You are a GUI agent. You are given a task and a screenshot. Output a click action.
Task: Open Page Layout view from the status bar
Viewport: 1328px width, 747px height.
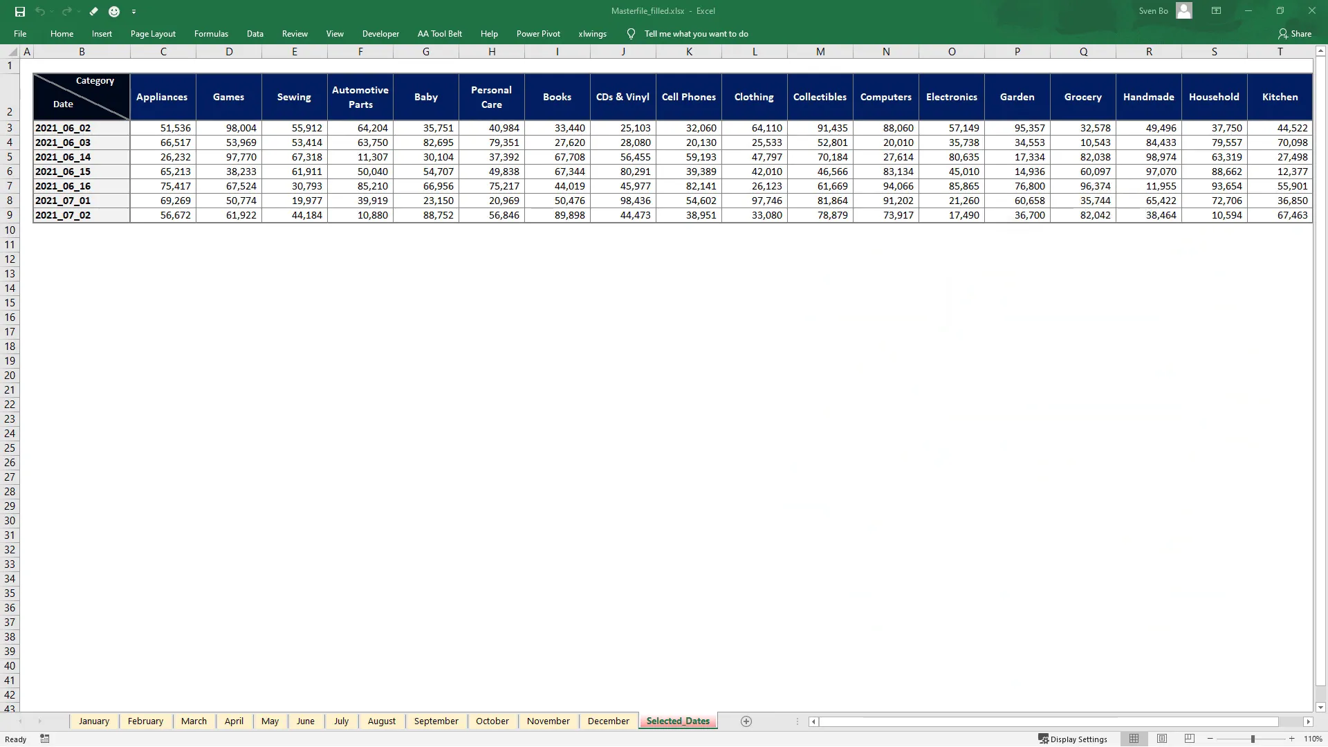[1162, 738]
